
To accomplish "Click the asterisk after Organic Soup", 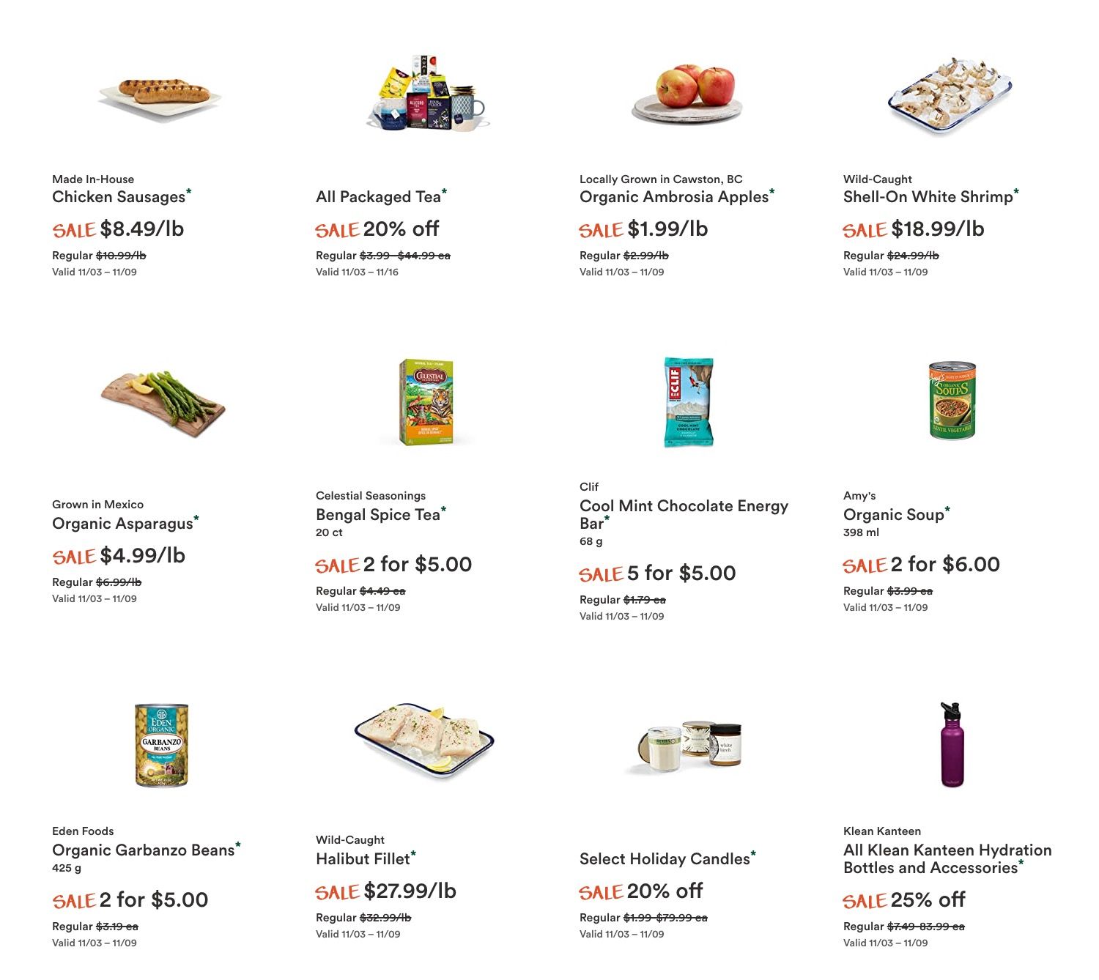I will (947, 509).
